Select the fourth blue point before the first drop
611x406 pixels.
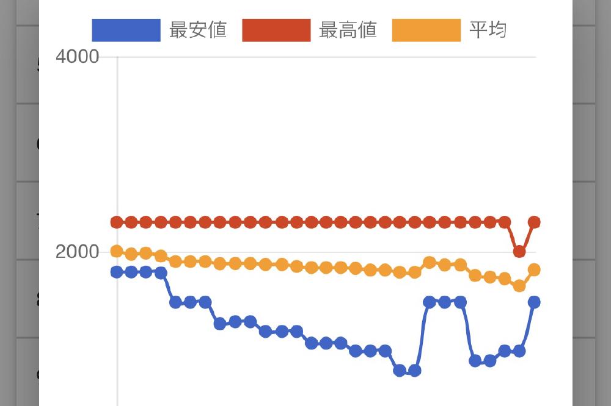tap(161, 273)
